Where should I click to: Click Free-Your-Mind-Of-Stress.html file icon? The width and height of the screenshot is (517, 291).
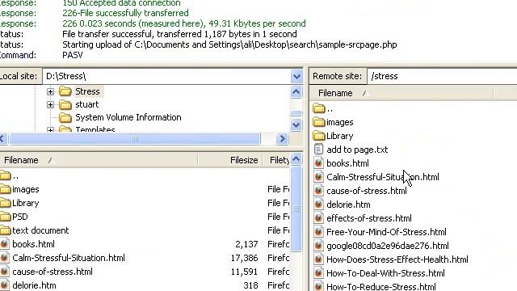[318, 232]
